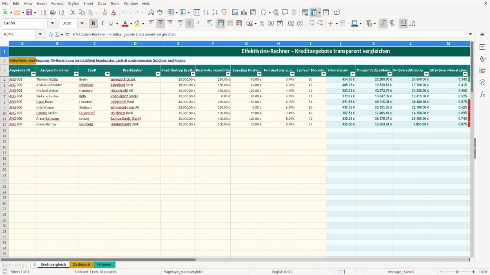The height and width of the screenshot is (275, 490).
Task: Toggle Center Horizontally alignment
Action: click(161, 24)
